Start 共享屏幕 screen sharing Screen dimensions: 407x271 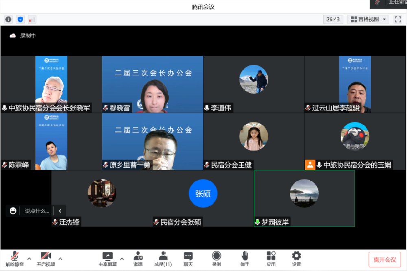[x=107, y=259]
